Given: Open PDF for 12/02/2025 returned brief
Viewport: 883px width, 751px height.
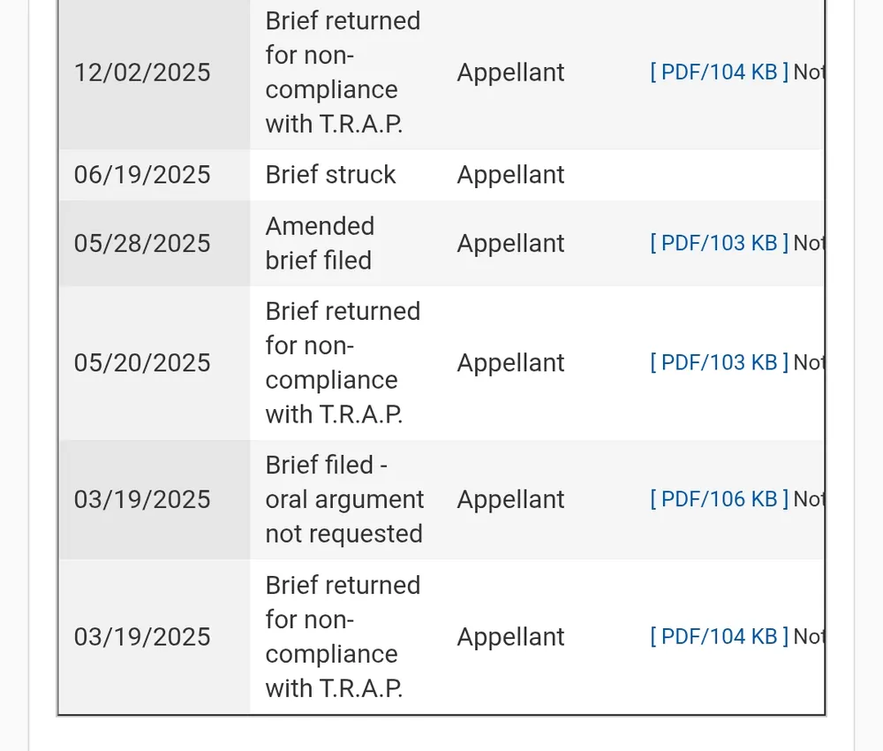Looking at the screenshot, I should pyautogui.click(x=719, y=72).
